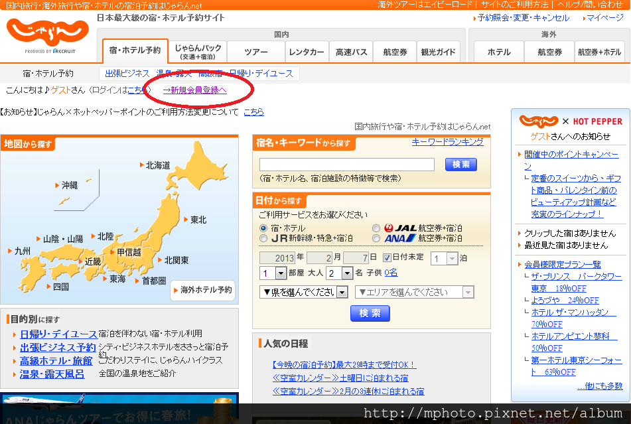Screen dimensions: 631x424
Task: Select 近畿 region on the map
Action: pyautogui.click(x=92, y=261)
